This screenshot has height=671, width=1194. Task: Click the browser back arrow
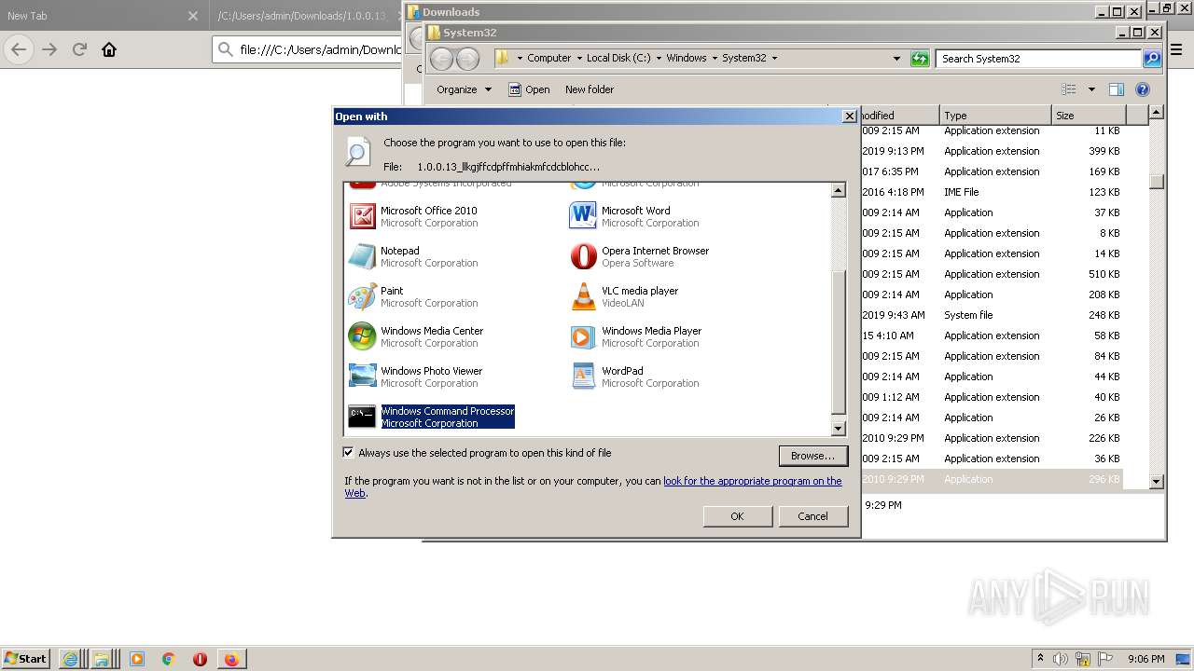(x=19, y=49)
